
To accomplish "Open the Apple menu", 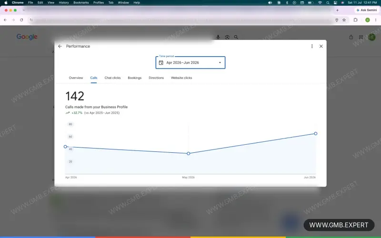I will (x=6, y=3).
